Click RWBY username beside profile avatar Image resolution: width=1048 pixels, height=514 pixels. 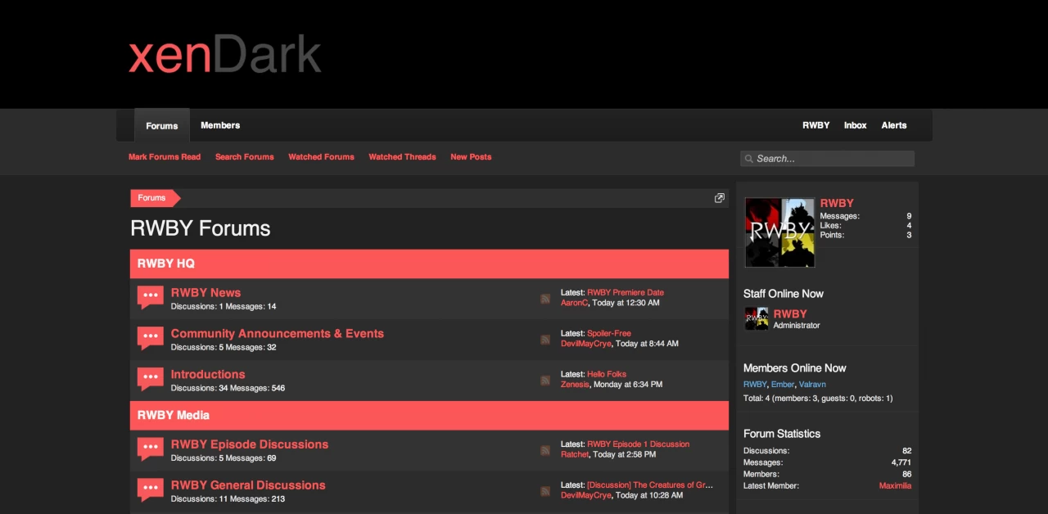tap(837, 203)
